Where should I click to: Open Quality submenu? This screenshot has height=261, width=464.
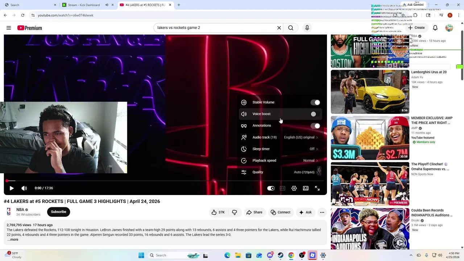point(280,172)
